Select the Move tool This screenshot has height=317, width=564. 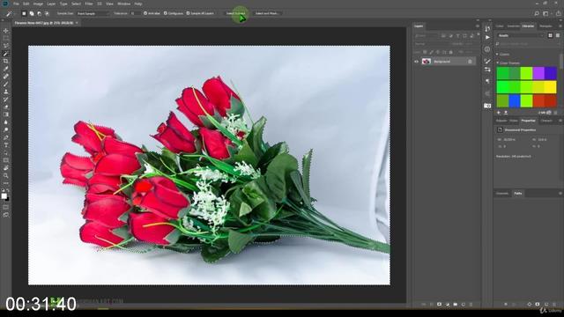coord(6,31)
